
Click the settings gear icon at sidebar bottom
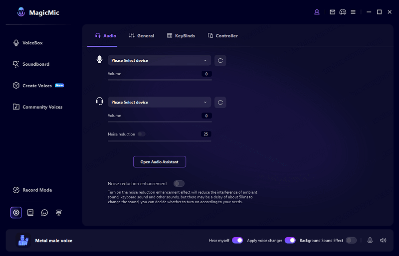(16, 213)
